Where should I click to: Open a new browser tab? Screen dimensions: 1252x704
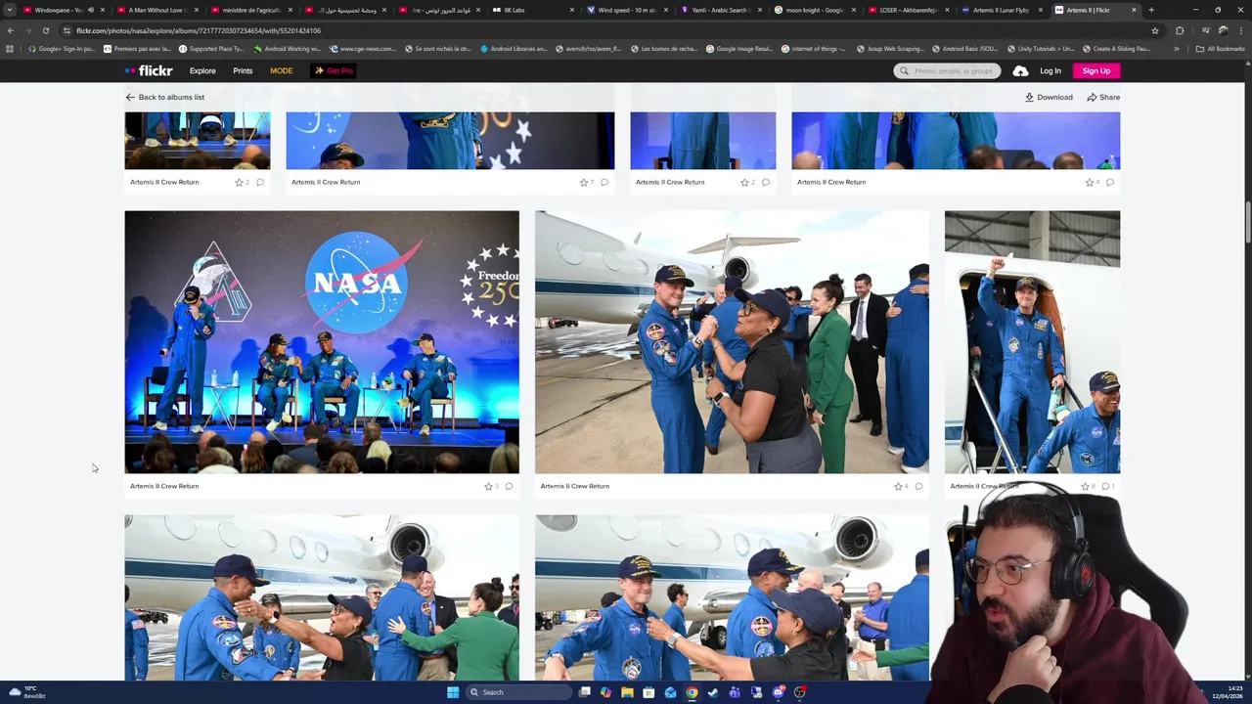[x=1151, y=10]
